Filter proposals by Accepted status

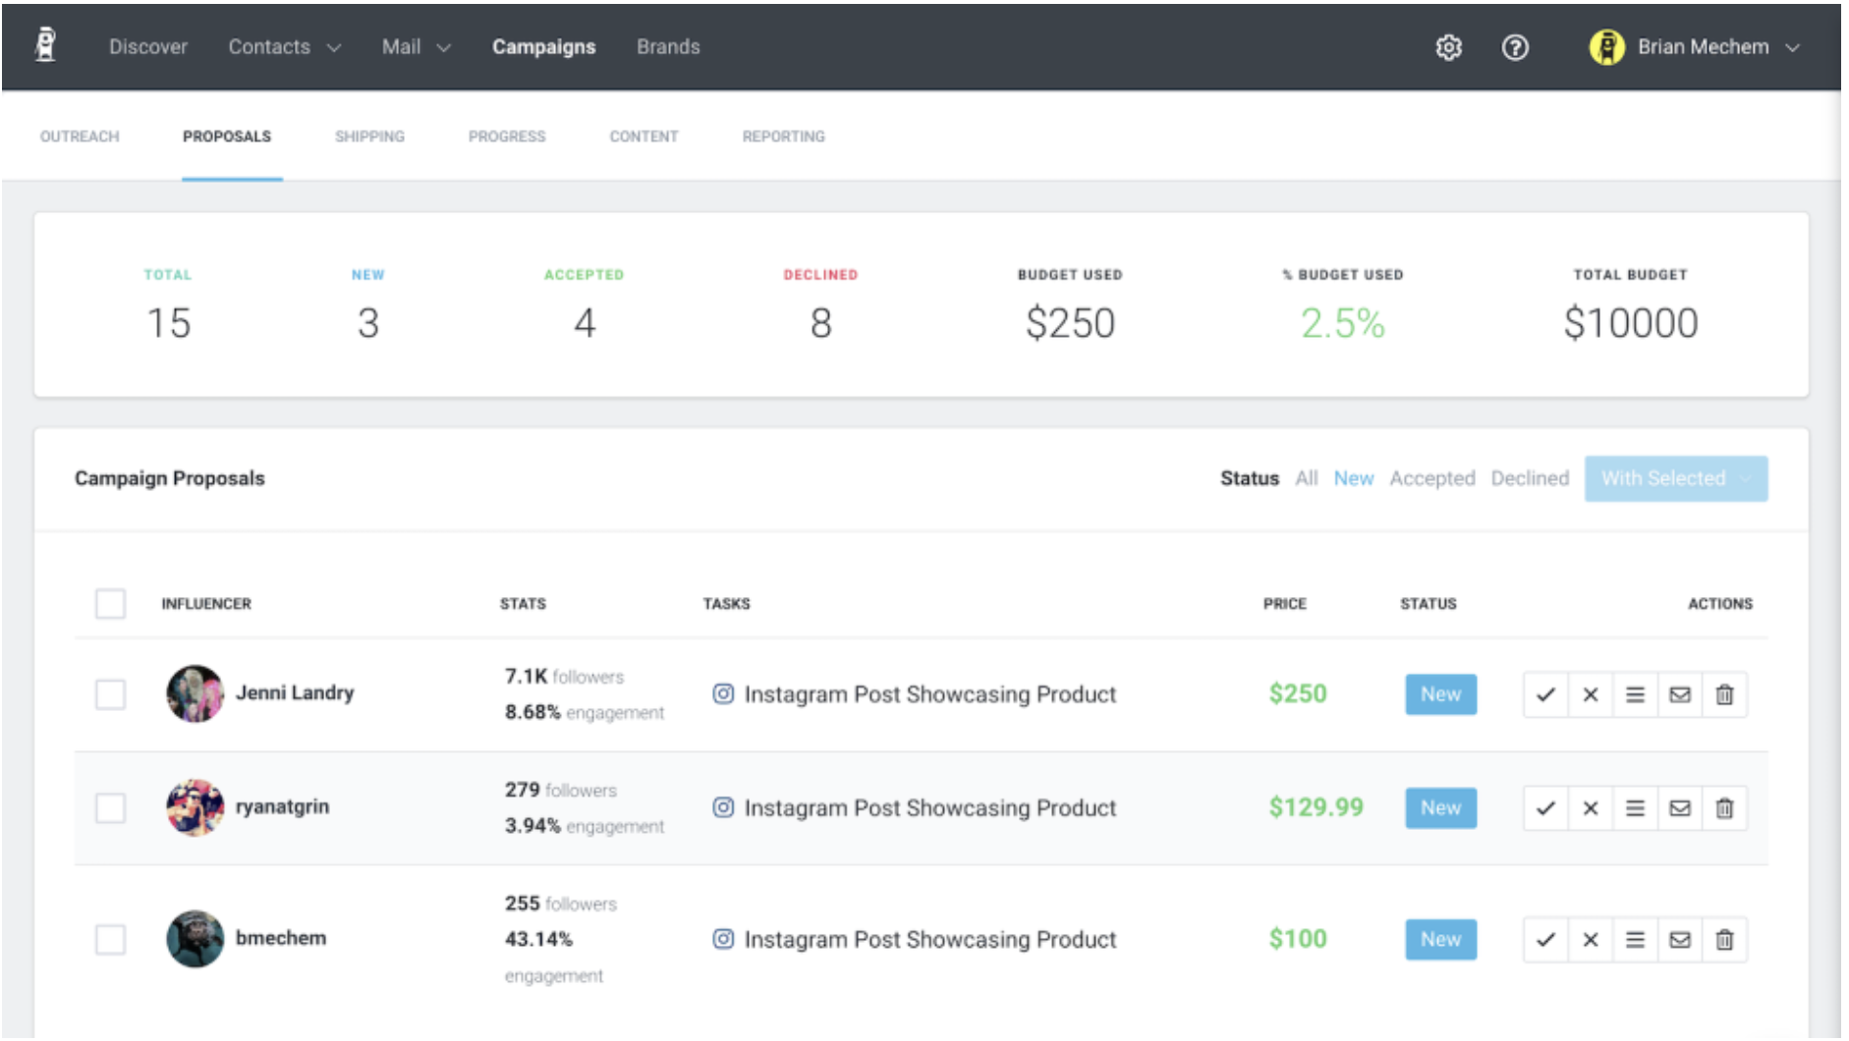point(1431,478)
